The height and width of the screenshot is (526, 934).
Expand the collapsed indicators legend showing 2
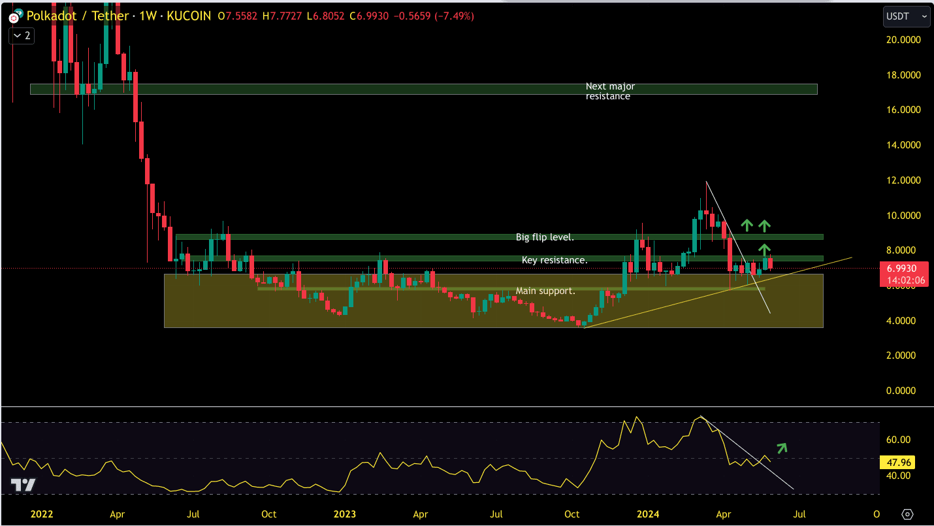[22, 35]
